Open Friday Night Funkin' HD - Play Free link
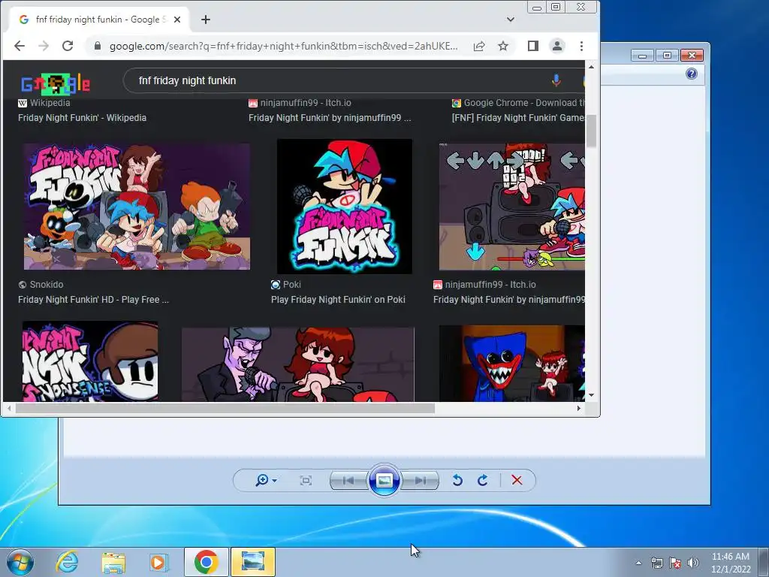The width and height of the screenshot is (769, 577). click(93, 300)
